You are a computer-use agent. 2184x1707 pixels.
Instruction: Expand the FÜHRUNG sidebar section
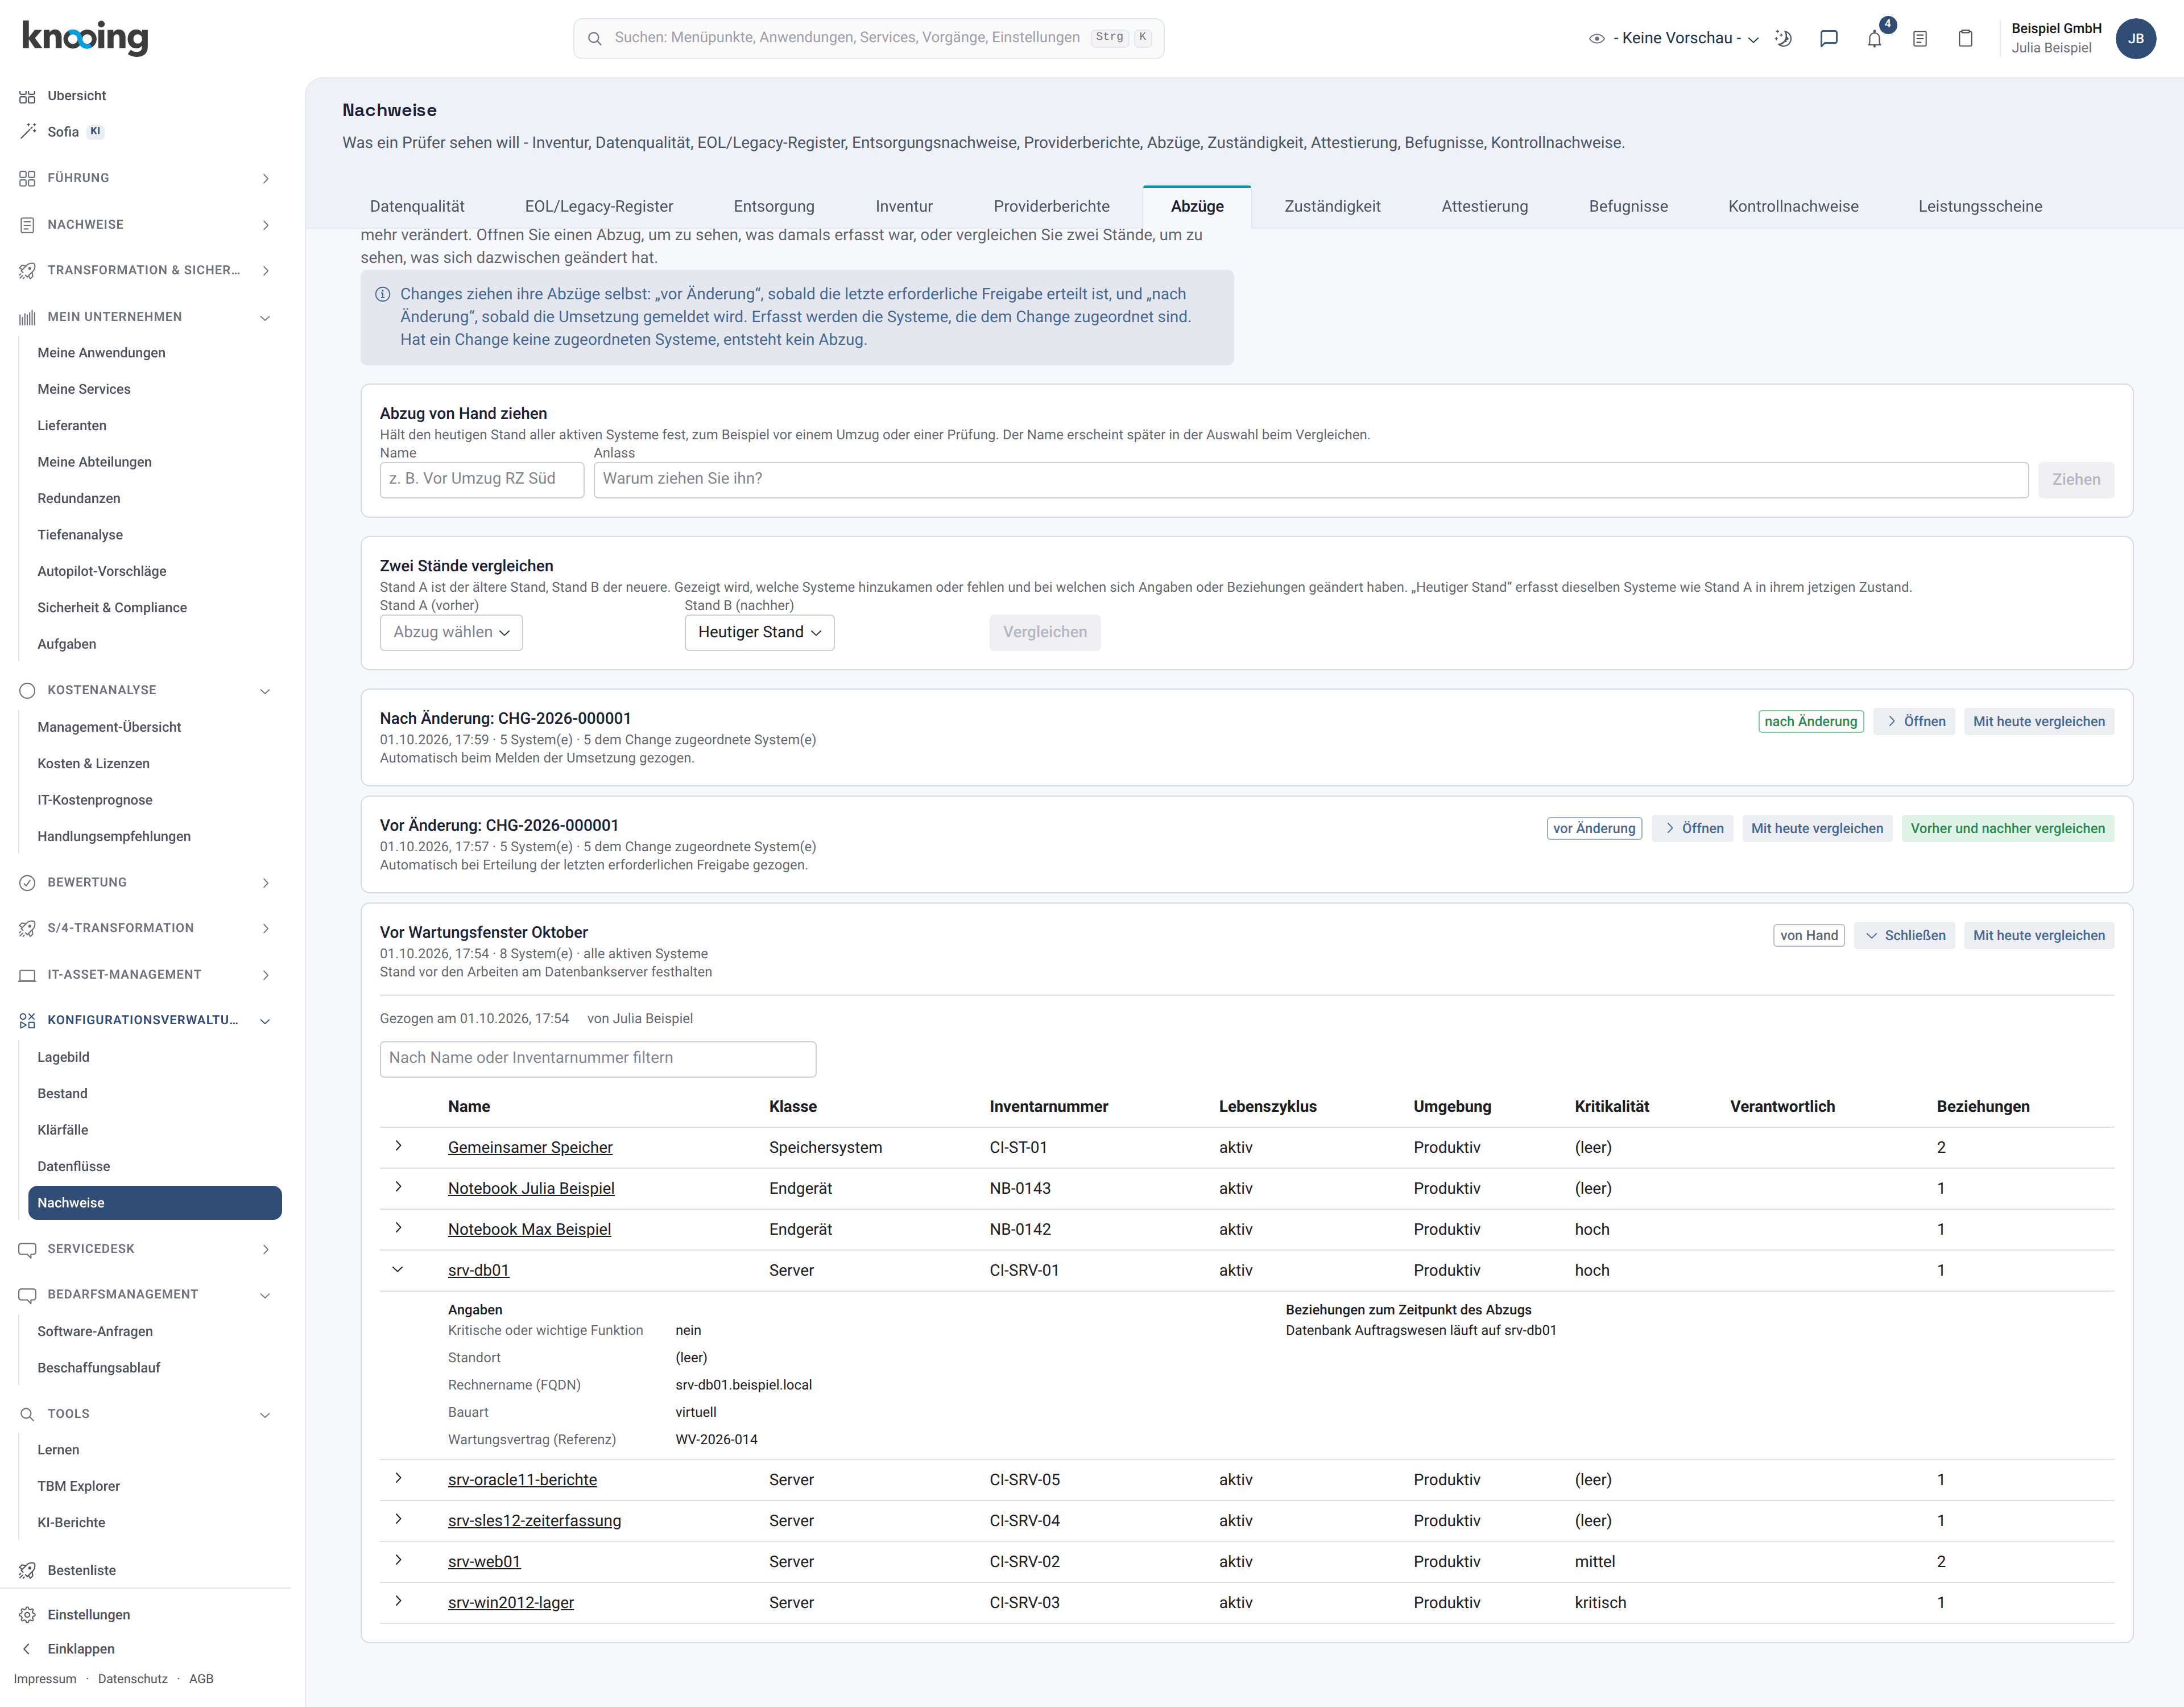point(145,178)
